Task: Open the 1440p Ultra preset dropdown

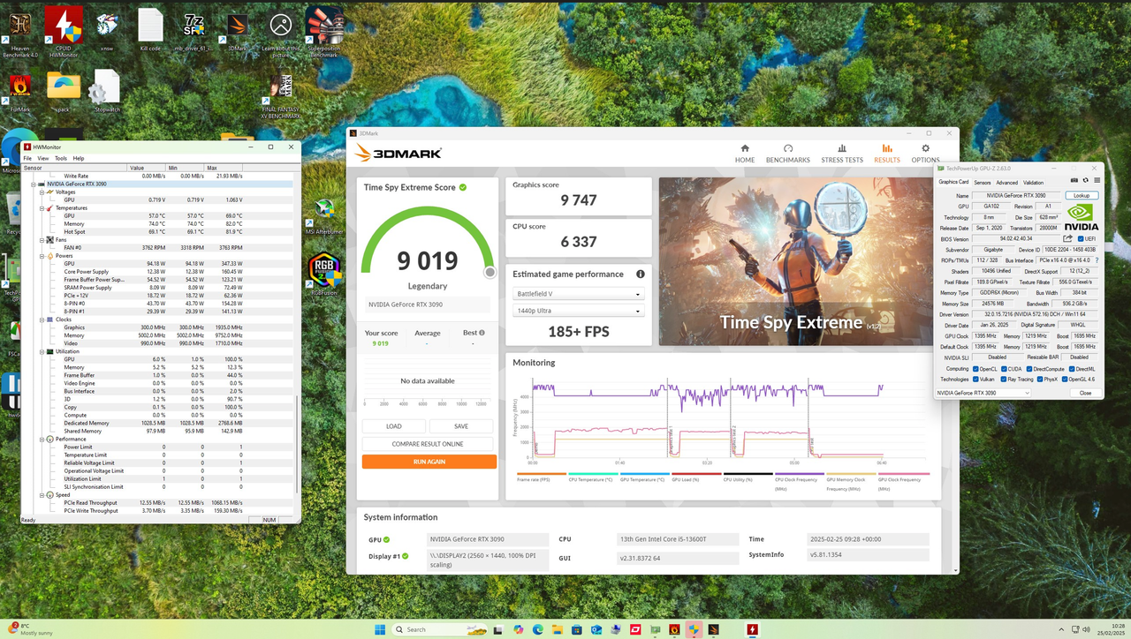Action: [x=579, y=311]
